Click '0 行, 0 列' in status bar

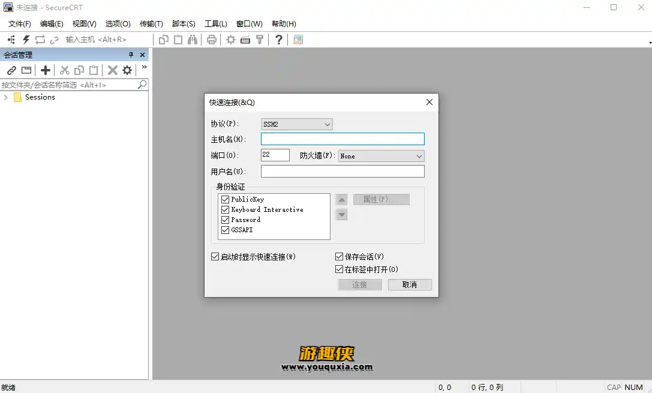click(487, 387)
